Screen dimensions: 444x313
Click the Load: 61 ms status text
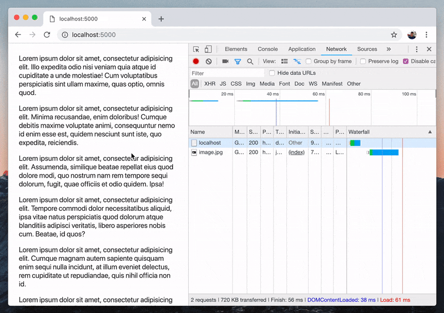click(x=395, y=300)
